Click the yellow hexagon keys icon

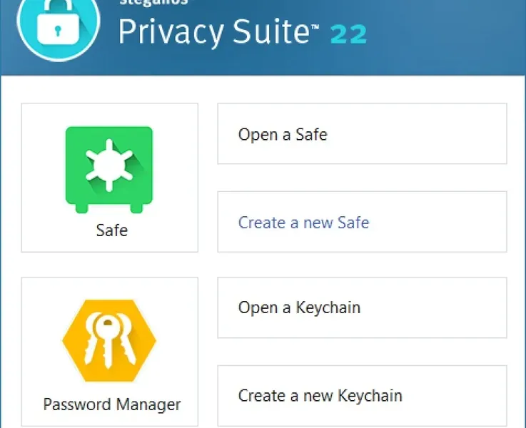108,342
